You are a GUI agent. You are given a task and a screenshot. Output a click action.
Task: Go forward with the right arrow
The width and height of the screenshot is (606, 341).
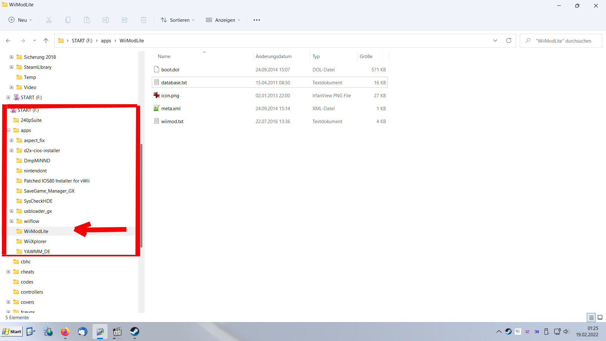click(23, 41)
